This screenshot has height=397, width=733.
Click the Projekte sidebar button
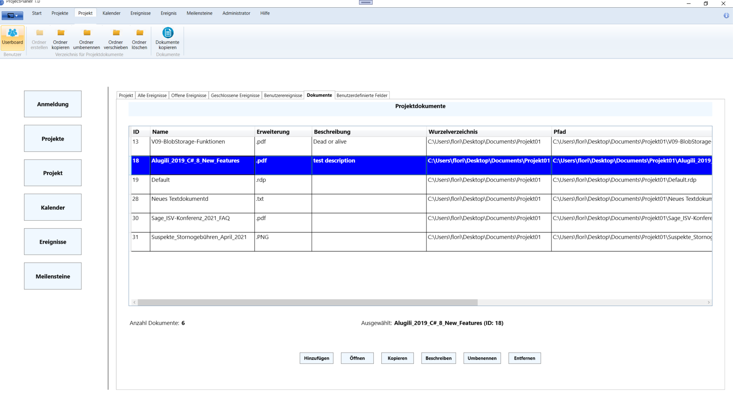coord(53,138)
